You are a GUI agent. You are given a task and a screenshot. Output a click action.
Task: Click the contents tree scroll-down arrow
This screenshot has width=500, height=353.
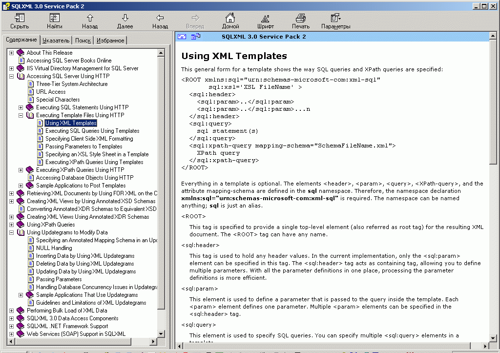click(161, 334)
